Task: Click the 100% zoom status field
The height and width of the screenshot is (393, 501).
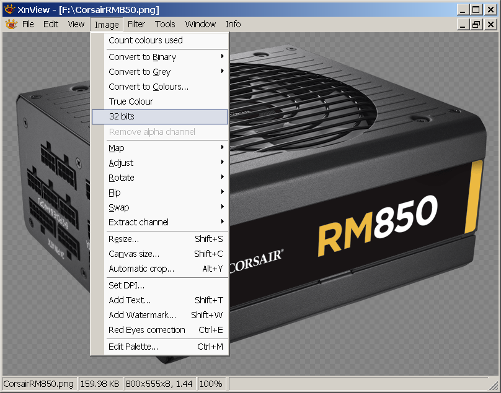Action: [x=211, y=384]
